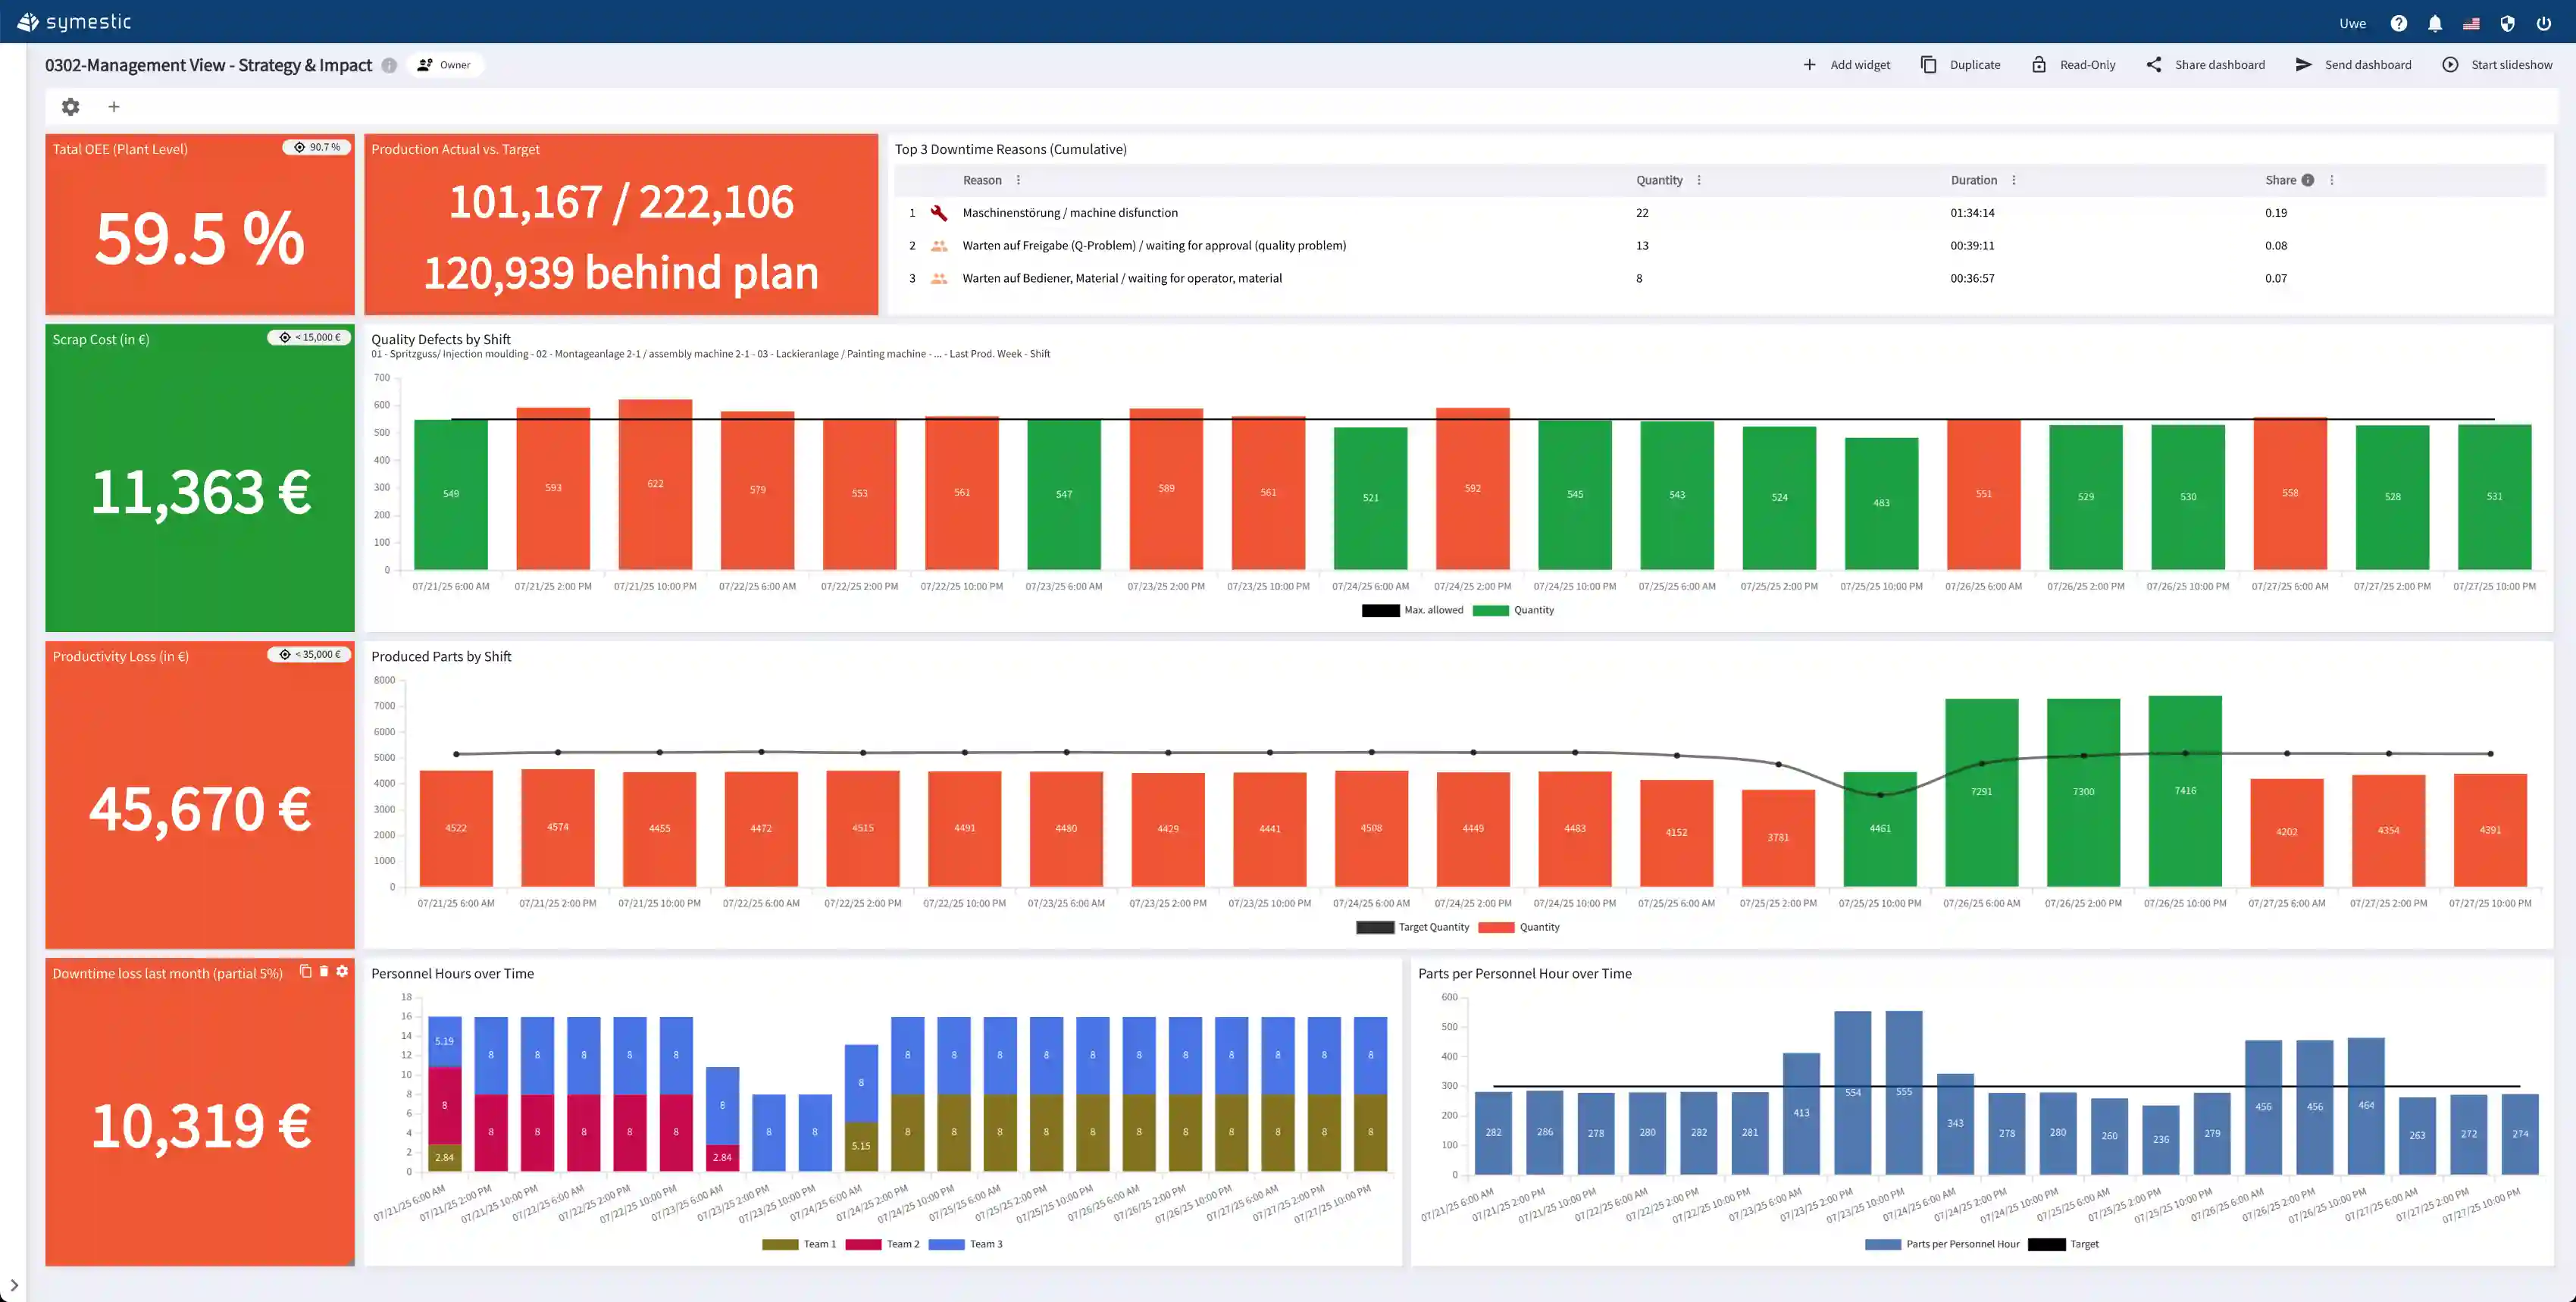Screen dimensions: 2576x1302
Task: Click the plus icon beside the dashboard gear
Action: (114, 107)
